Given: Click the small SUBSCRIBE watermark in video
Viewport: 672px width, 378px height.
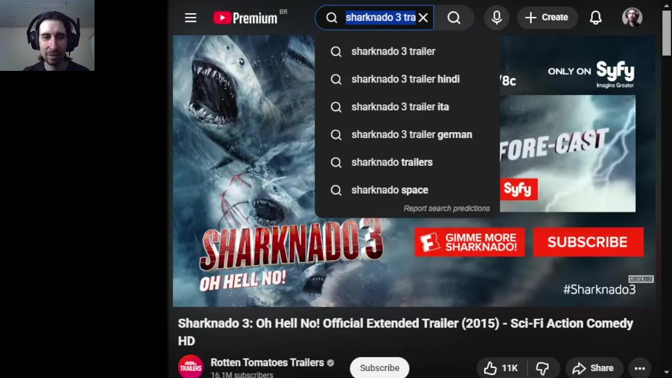Looking at the screenshot, I should pos(641,279).
